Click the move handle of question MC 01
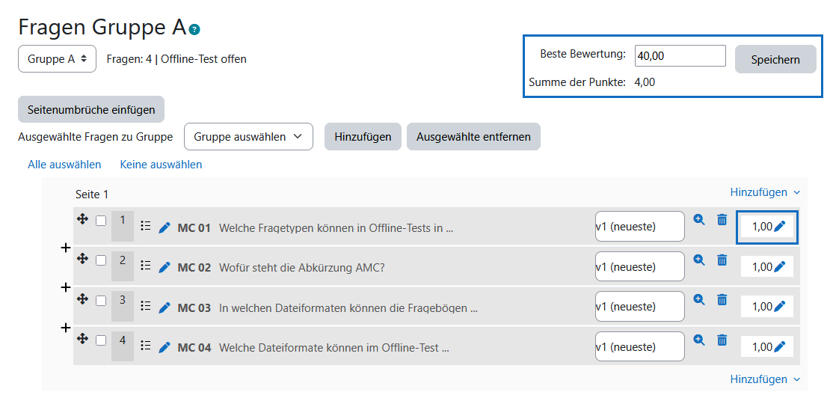This screenshot has width=830, height=401. (82, 218)
